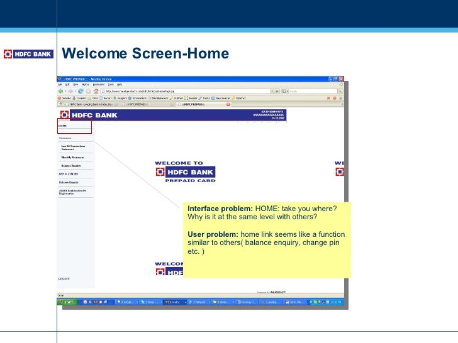Close the active HDFC PREPAID tab via red button
The width and height of the screenshot is (458, 343).
[x=228, y=104]
